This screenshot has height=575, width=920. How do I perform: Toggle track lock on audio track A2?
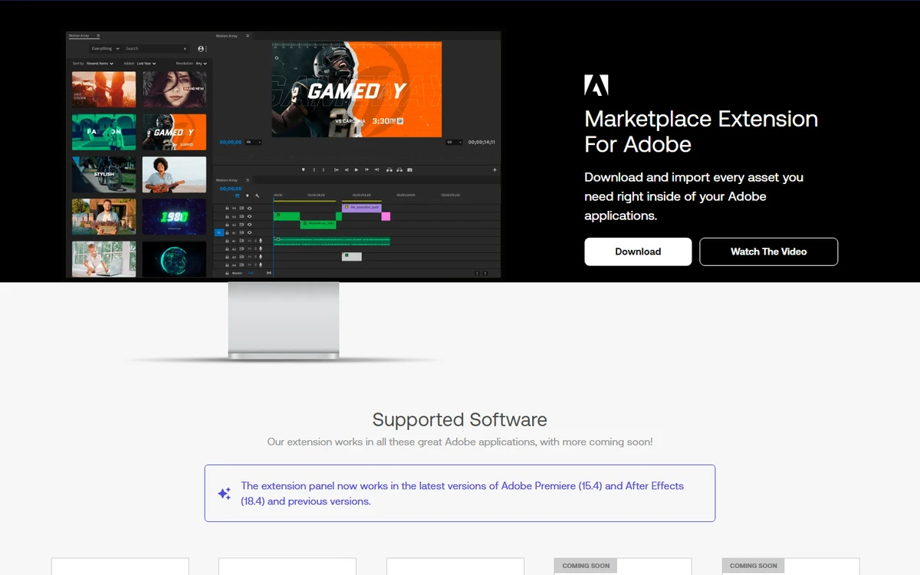(227, 249)
